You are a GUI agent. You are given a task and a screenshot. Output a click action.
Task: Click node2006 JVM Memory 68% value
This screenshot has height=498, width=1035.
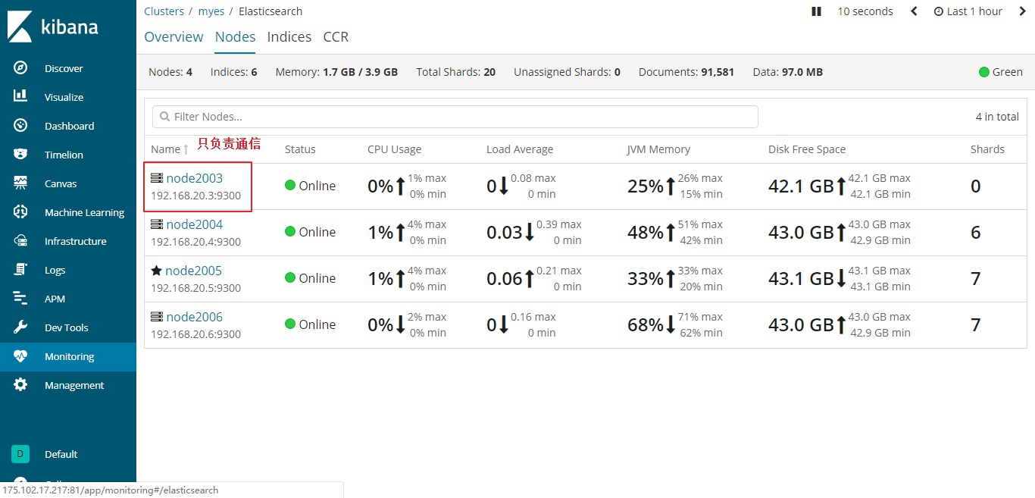click(x=646, y=324)
